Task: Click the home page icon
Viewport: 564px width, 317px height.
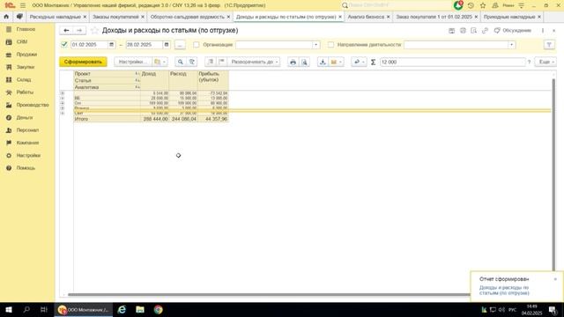Action: pyautogui.click(x=6, y=17)
